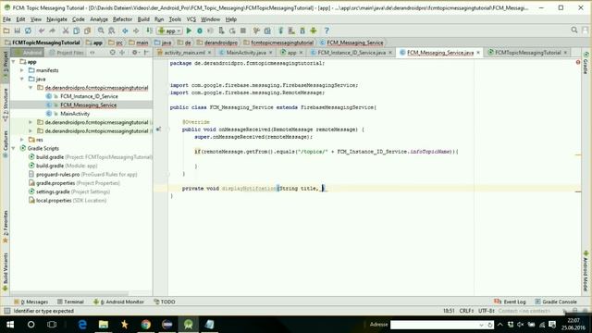592x333 pixels.
Task: Click the src breadcrumb folder
Action: tap(116, 43)
